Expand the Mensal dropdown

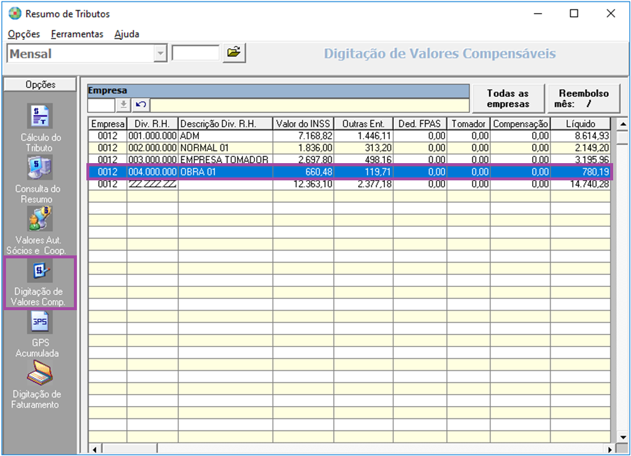click(x=160, y=54)
